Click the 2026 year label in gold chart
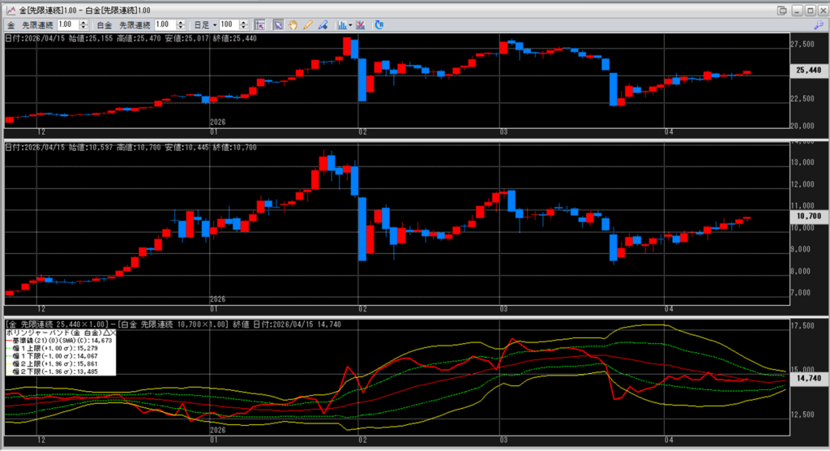The width and height of the screenshot is (830, 451). point(217,122)
